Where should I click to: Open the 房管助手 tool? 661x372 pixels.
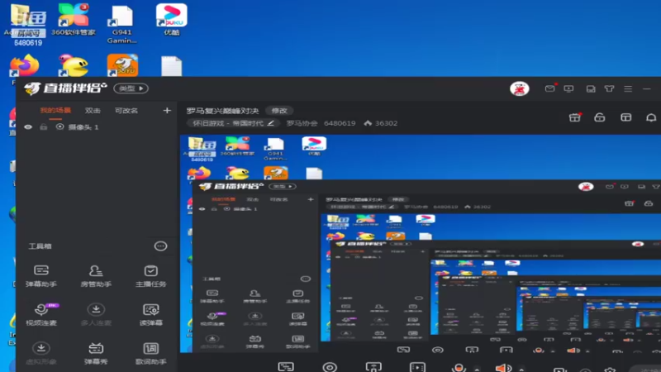96,276
